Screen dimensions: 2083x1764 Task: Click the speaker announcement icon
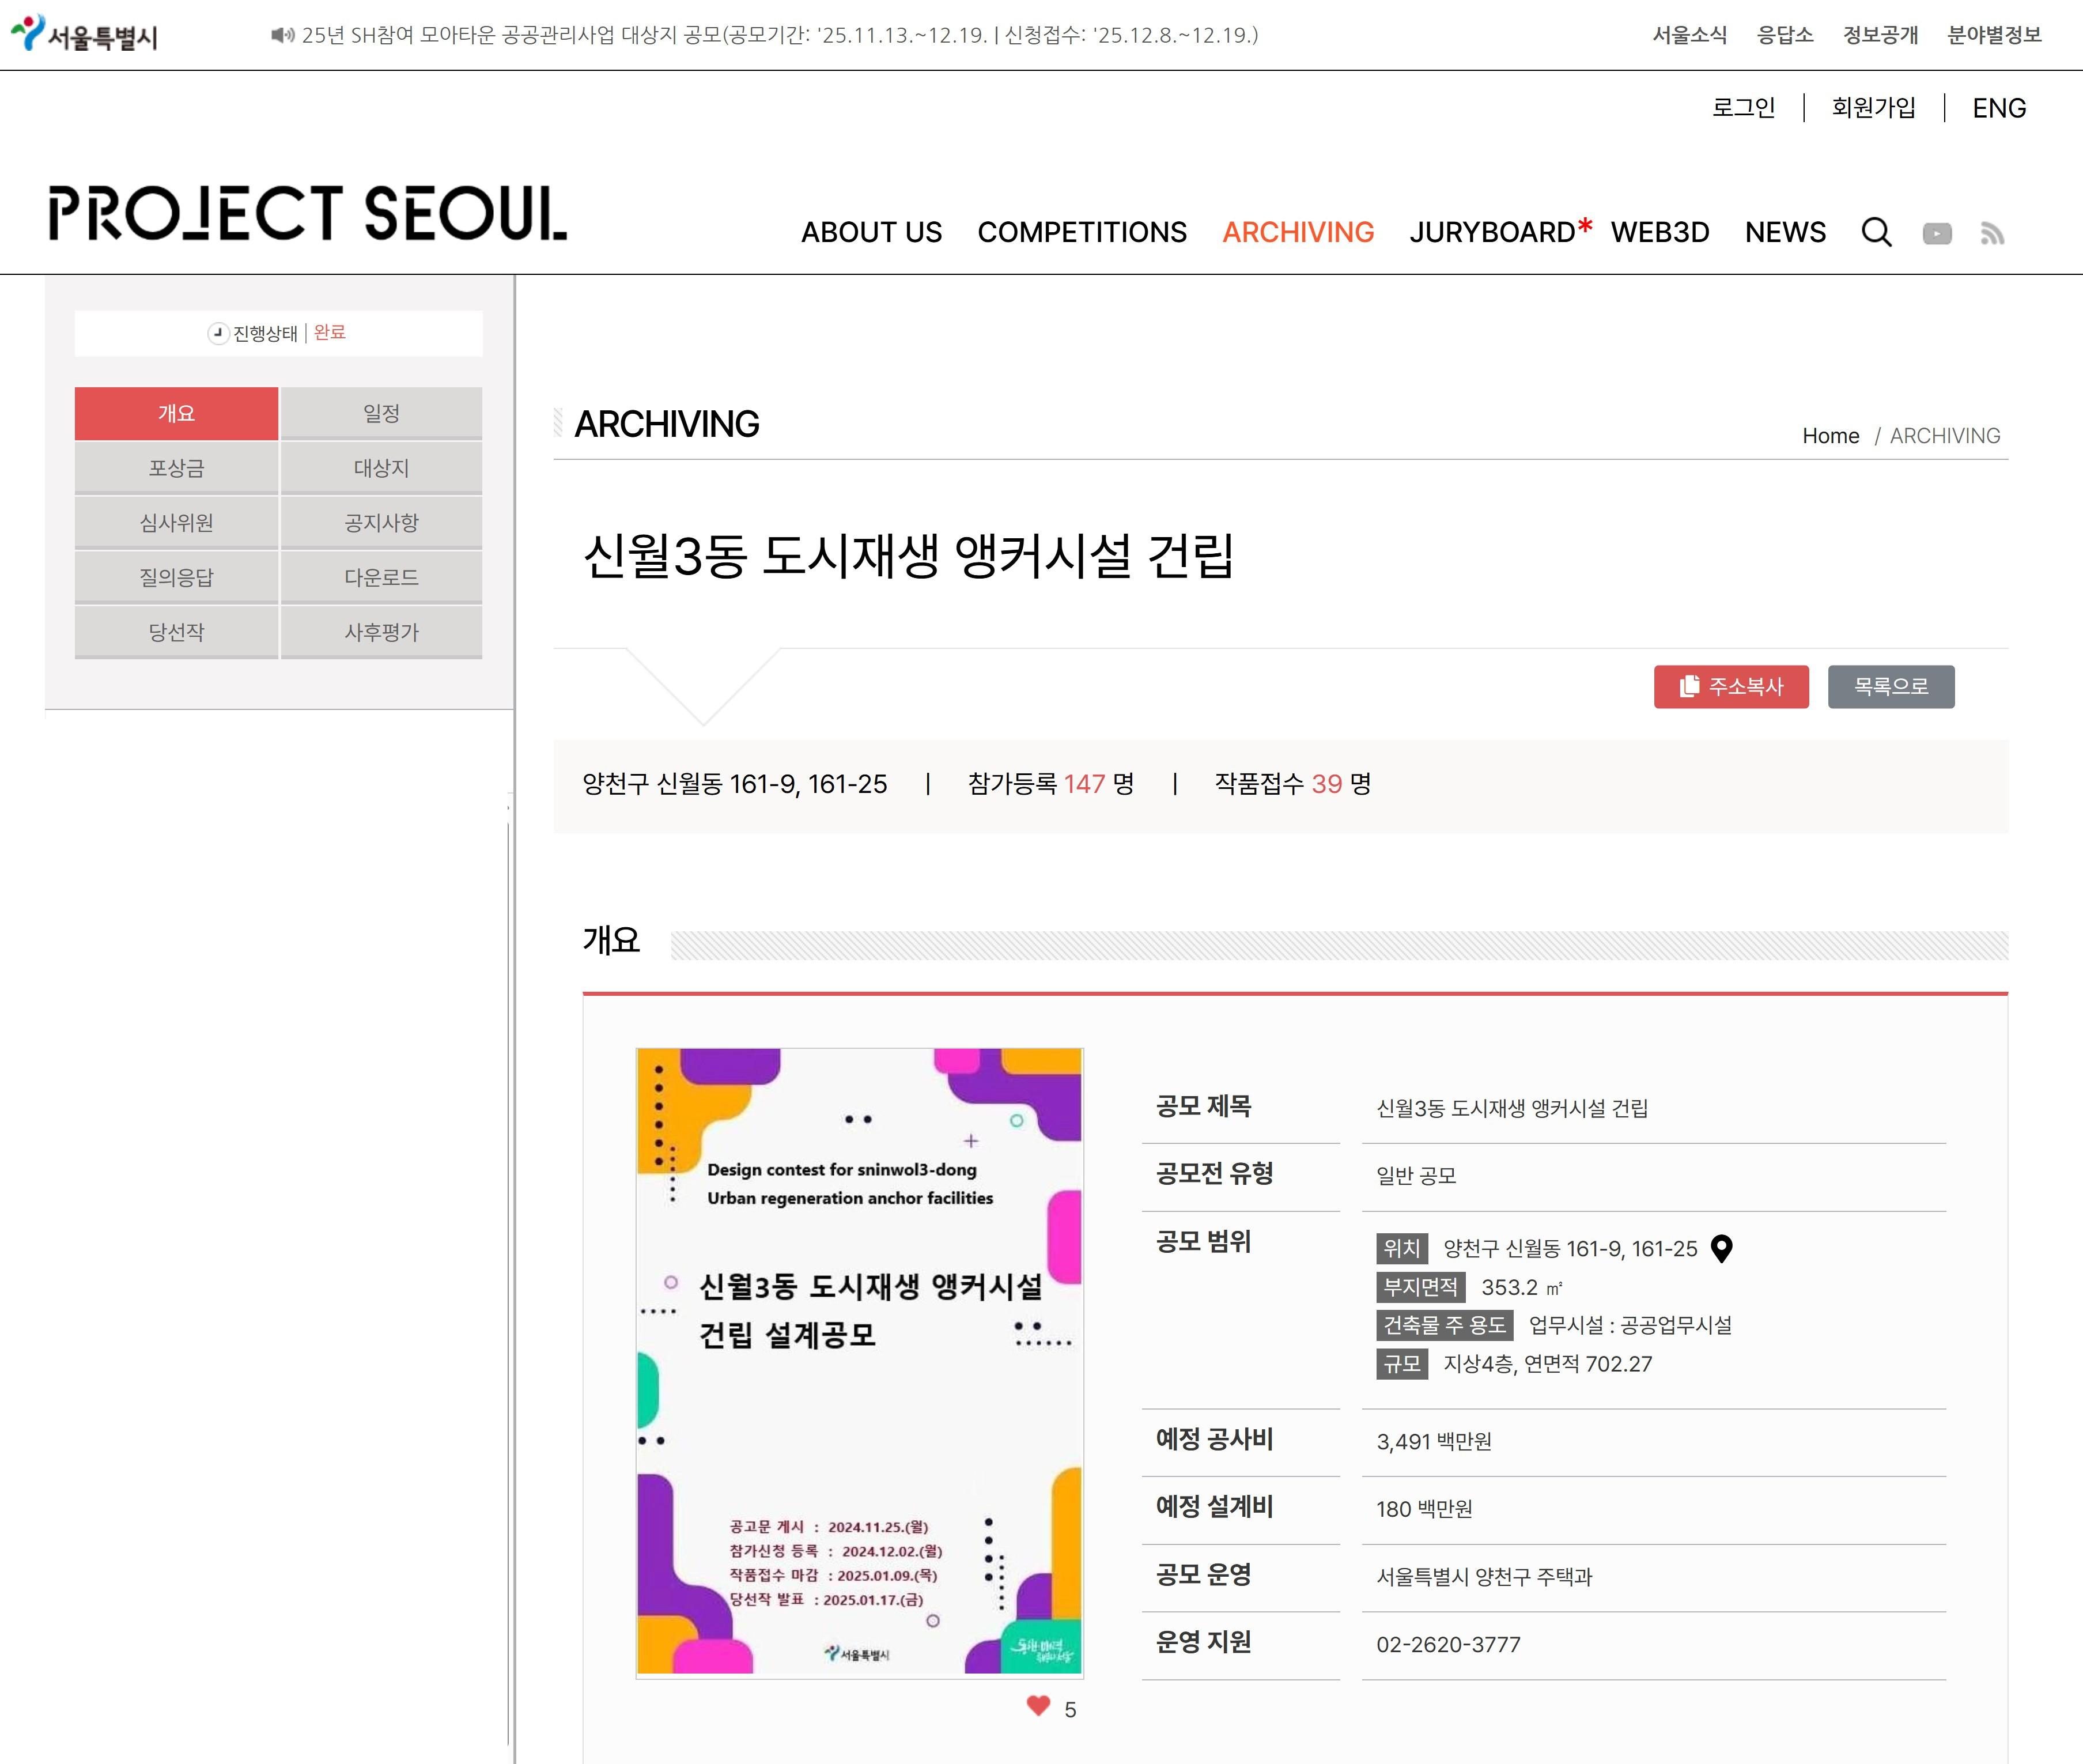282,35
